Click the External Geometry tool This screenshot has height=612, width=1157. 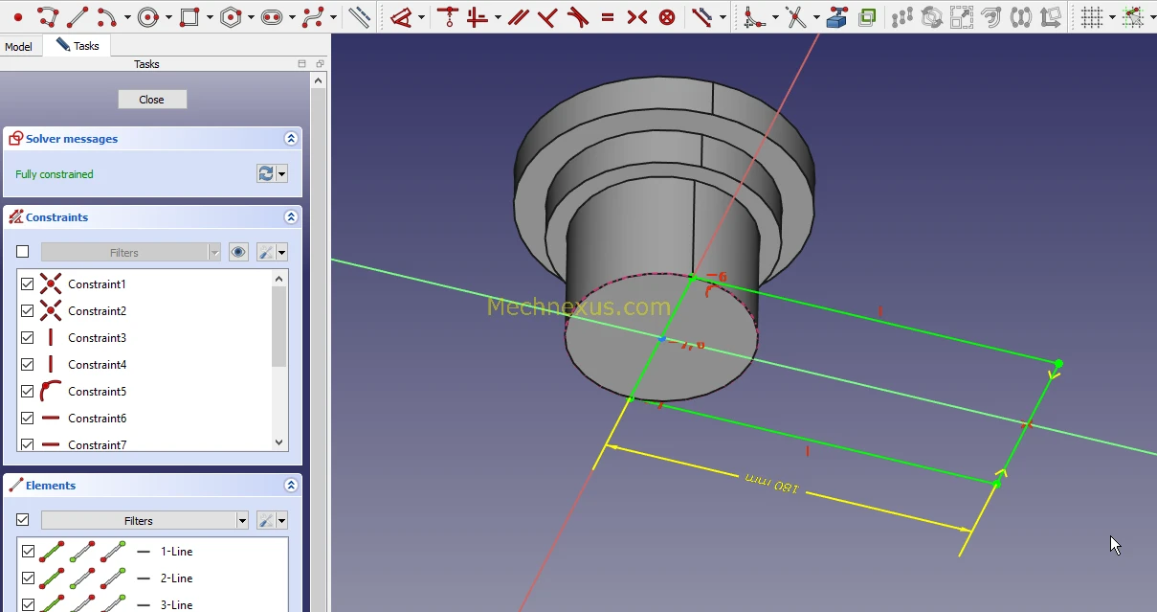(x=837, y=16)
